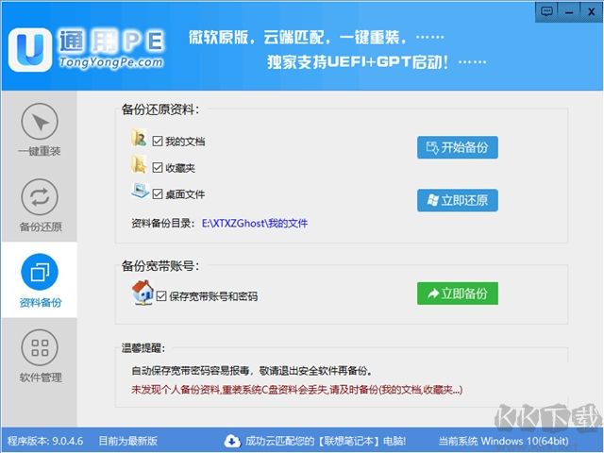Image resolution: width=604 pixels, height=453 pixels.
Task: Click the 温馨提醒 heading
Action: point(143,348)
